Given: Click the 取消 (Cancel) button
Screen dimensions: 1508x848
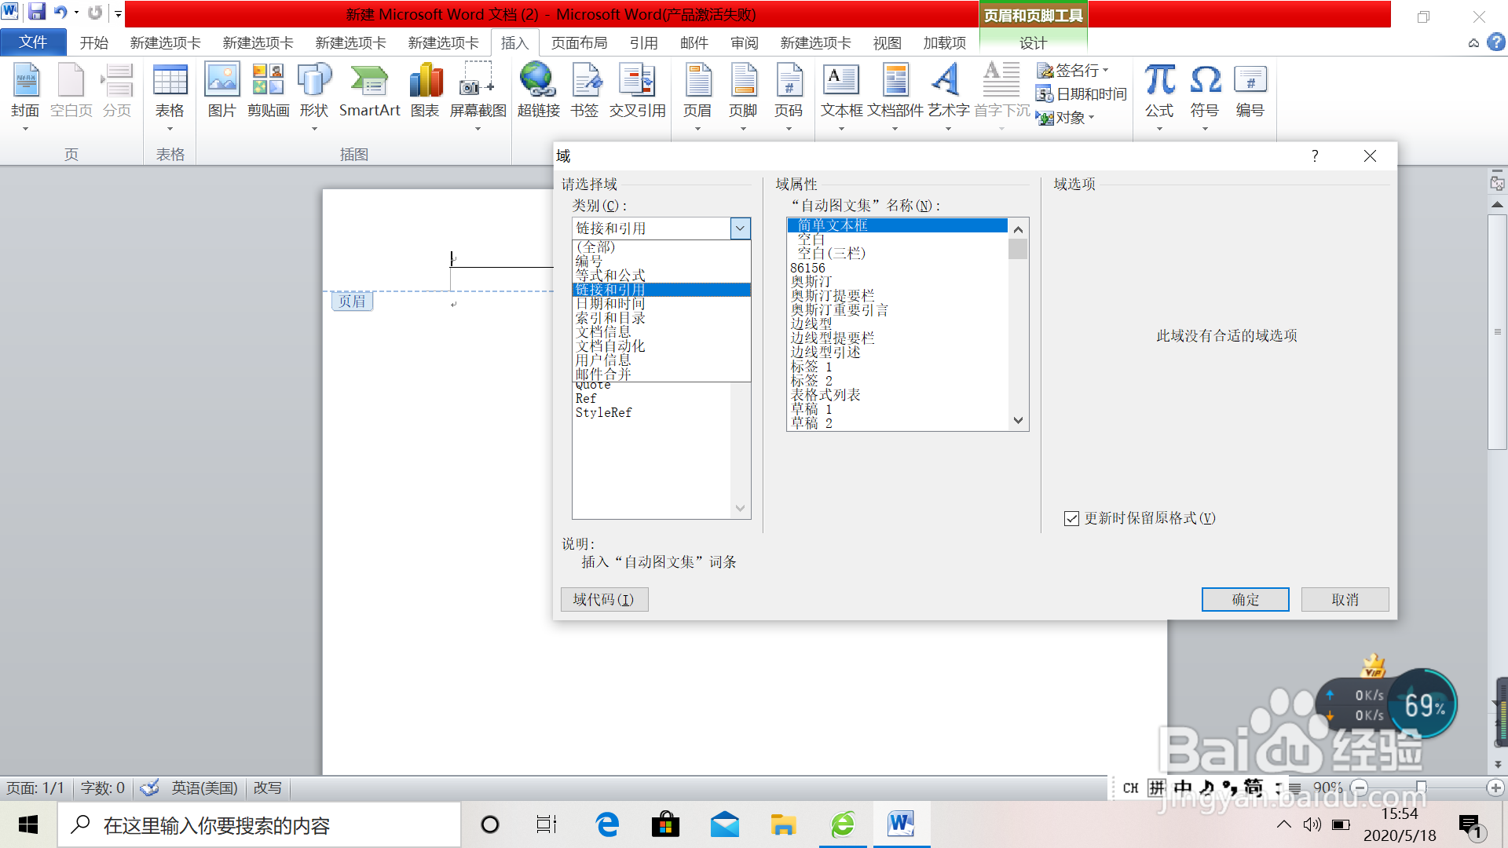Looking at the screenshot, I should tap(1345, 600).
